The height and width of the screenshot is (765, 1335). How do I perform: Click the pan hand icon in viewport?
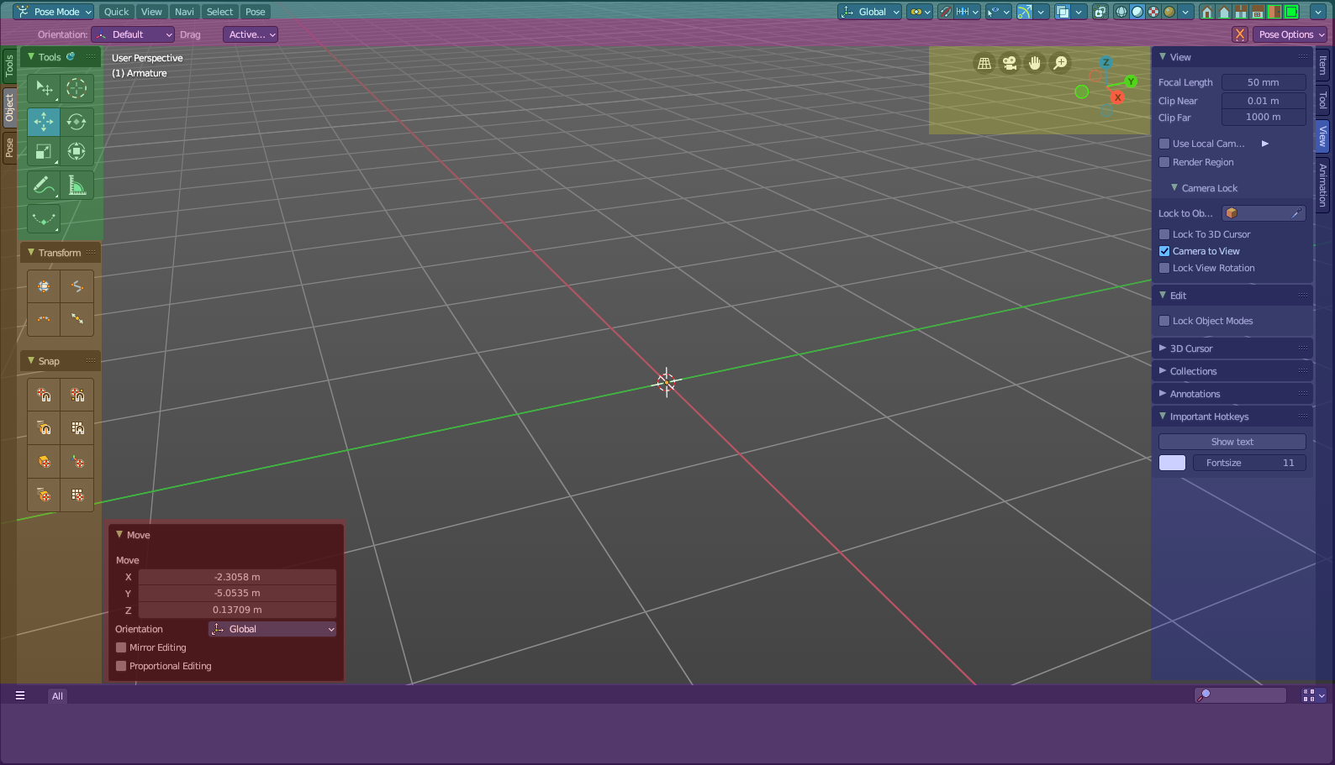click(1035, 63)
